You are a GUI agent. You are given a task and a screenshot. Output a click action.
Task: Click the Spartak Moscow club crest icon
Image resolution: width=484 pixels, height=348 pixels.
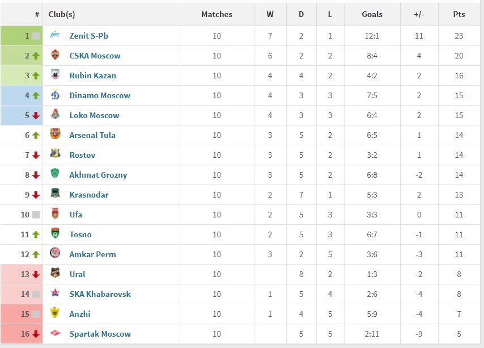[55, 333]
